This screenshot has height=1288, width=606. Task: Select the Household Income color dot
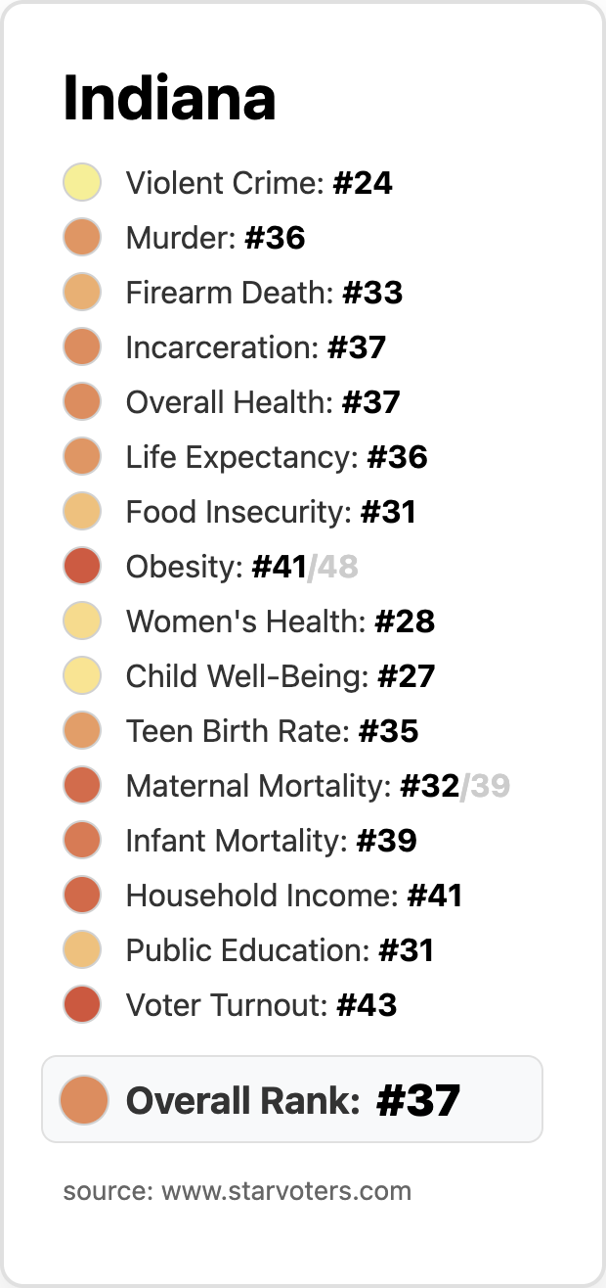[82, 896]
